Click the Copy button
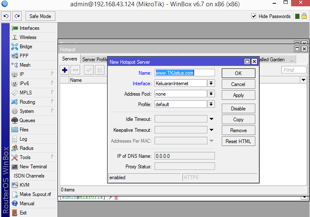 pos(239,120)
